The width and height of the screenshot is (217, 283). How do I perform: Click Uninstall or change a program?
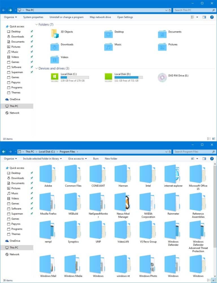point(66,17)
